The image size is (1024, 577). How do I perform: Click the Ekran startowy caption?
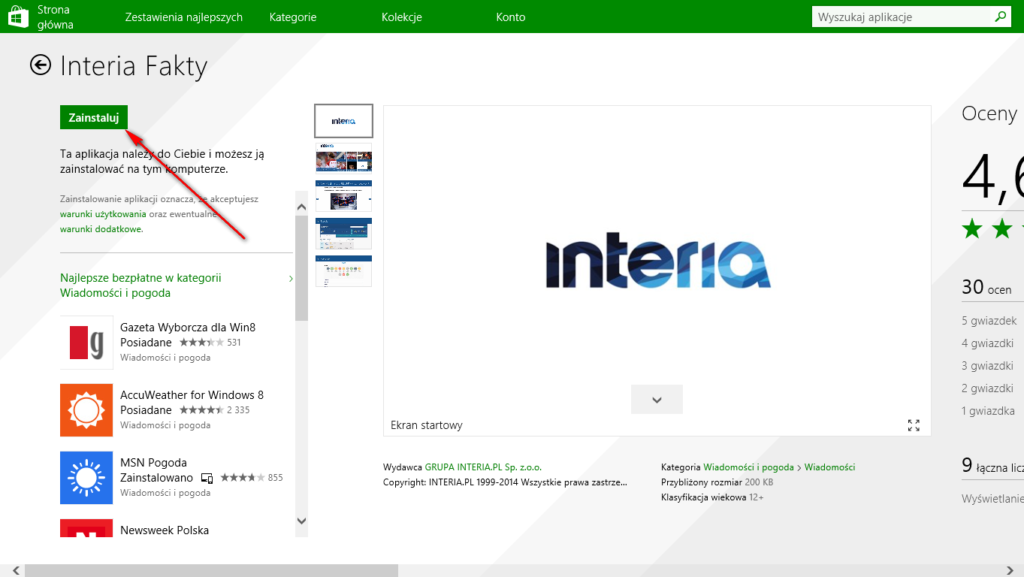(427, 425)
